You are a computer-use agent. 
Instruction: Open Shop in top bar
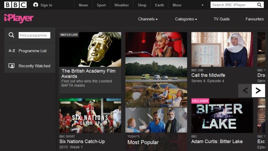click(142, 5)
